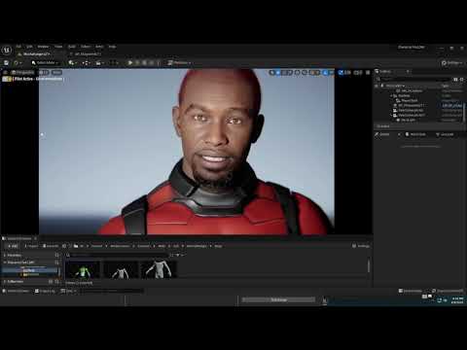Click the NormalWeight breadcrumb folder
Viewport: 467px width, 350px height.
coord(197,246)
